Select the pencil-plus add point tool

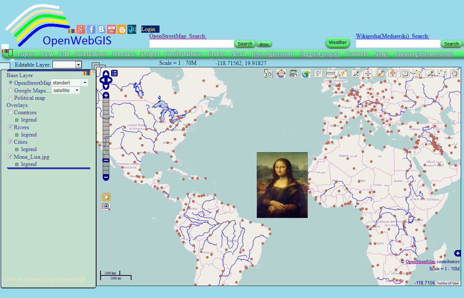[430, 73]
